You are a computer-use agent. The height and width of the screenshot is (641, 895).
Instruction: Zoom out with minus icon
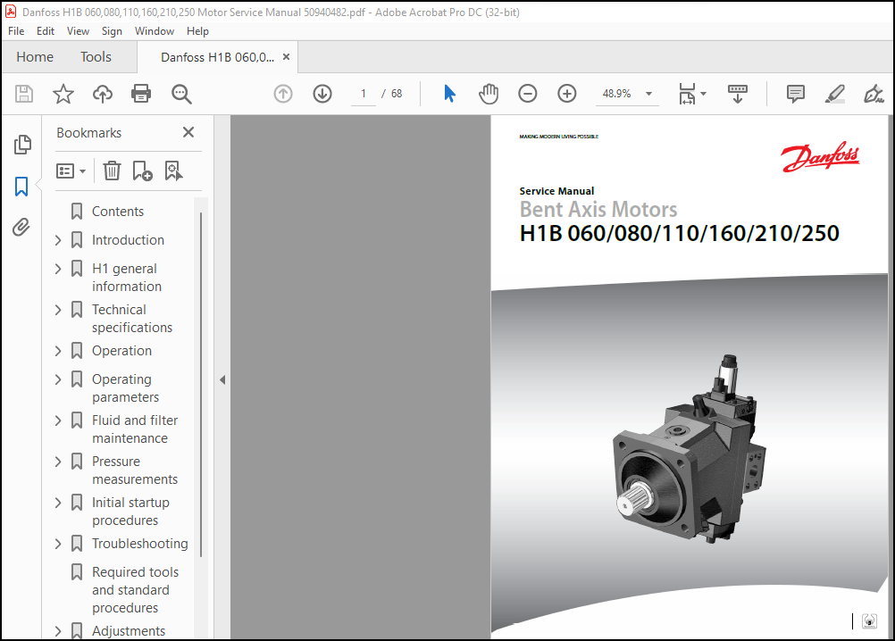tap(527, 94)
